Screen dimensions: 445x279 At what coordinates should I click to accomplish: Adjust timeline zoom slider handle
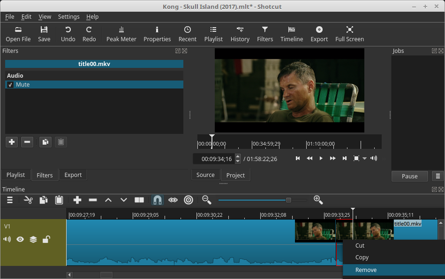click(288, 200)
